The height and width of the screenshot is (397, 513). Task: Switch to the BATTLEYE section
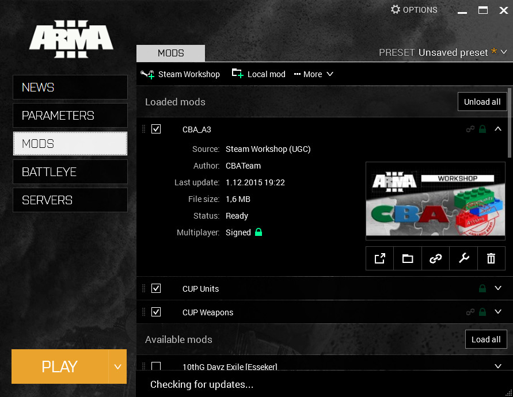tap(70, 172)
